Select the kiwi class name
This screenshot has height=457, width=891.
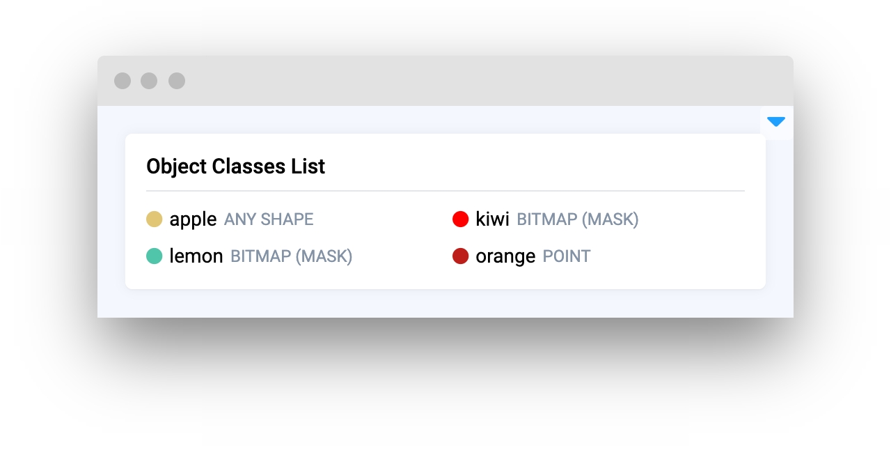pos(492,219)
